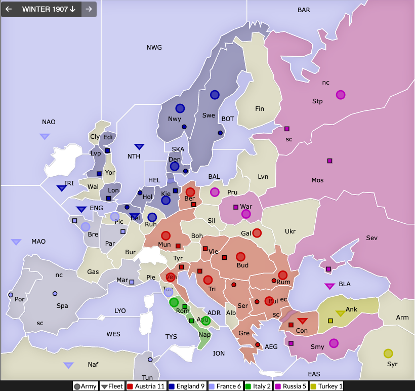The width and height of the screenshot is (415, 391).
Task: Click the Paris supply center square
Action: pos(123,232)
